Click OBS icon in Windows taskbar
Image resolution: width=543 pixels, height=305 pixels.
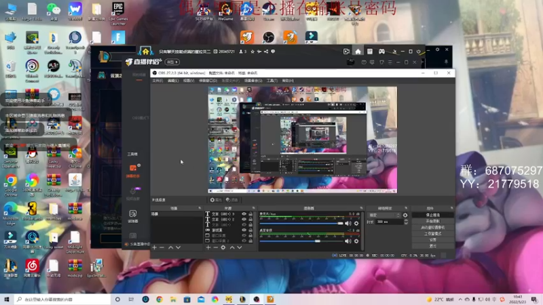(x=257, y=299)
